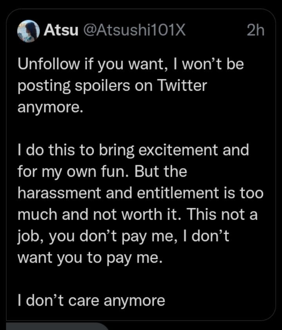Click the 'harassment and entitlement is too' line
The image size is (282, 330).
[140, 193]
